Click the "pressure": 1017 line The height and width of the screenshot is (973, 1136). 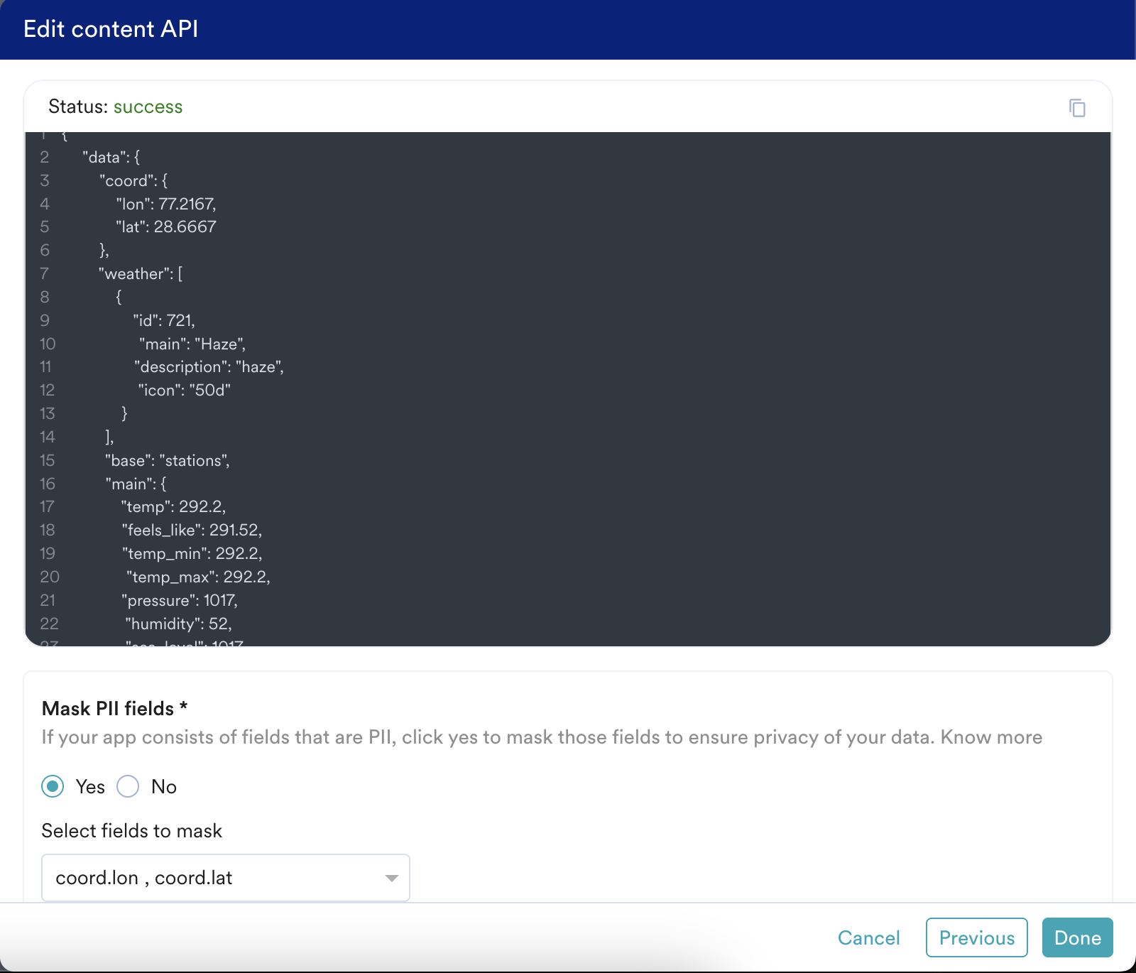180,600
